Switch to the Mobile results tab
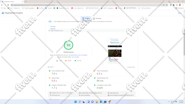The height and width of the screenshot is (104, 185). pyautogui.click(x=86, y=18)
